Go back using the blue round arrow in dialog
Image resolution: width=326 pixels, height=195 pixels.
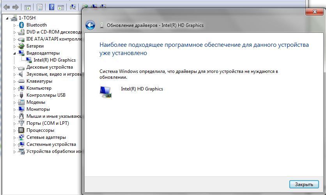90,25
